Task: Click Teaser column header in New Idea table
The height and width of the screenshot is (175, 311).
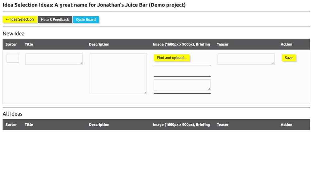Action: [223, 44]
